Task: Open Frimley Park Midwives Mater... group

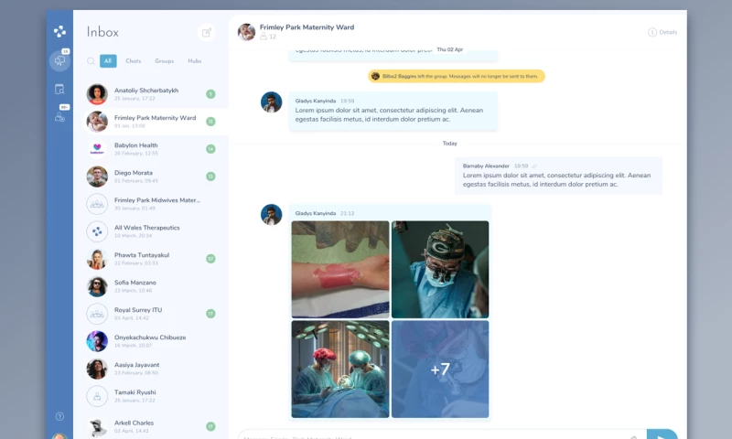Action: 151,204
